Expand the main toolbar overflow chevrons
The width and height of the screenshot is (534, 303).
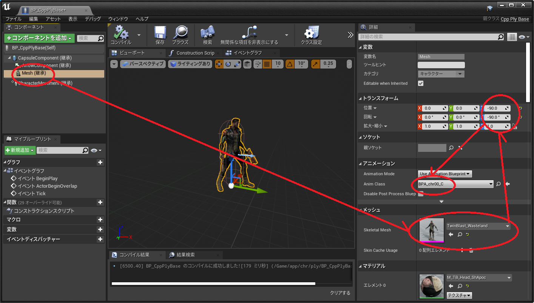(x=350, y=35)
